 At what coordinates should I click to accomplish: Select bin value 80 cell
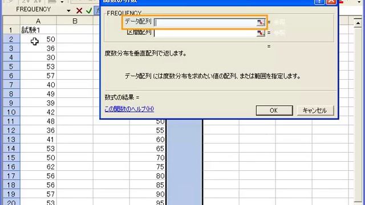148,176
